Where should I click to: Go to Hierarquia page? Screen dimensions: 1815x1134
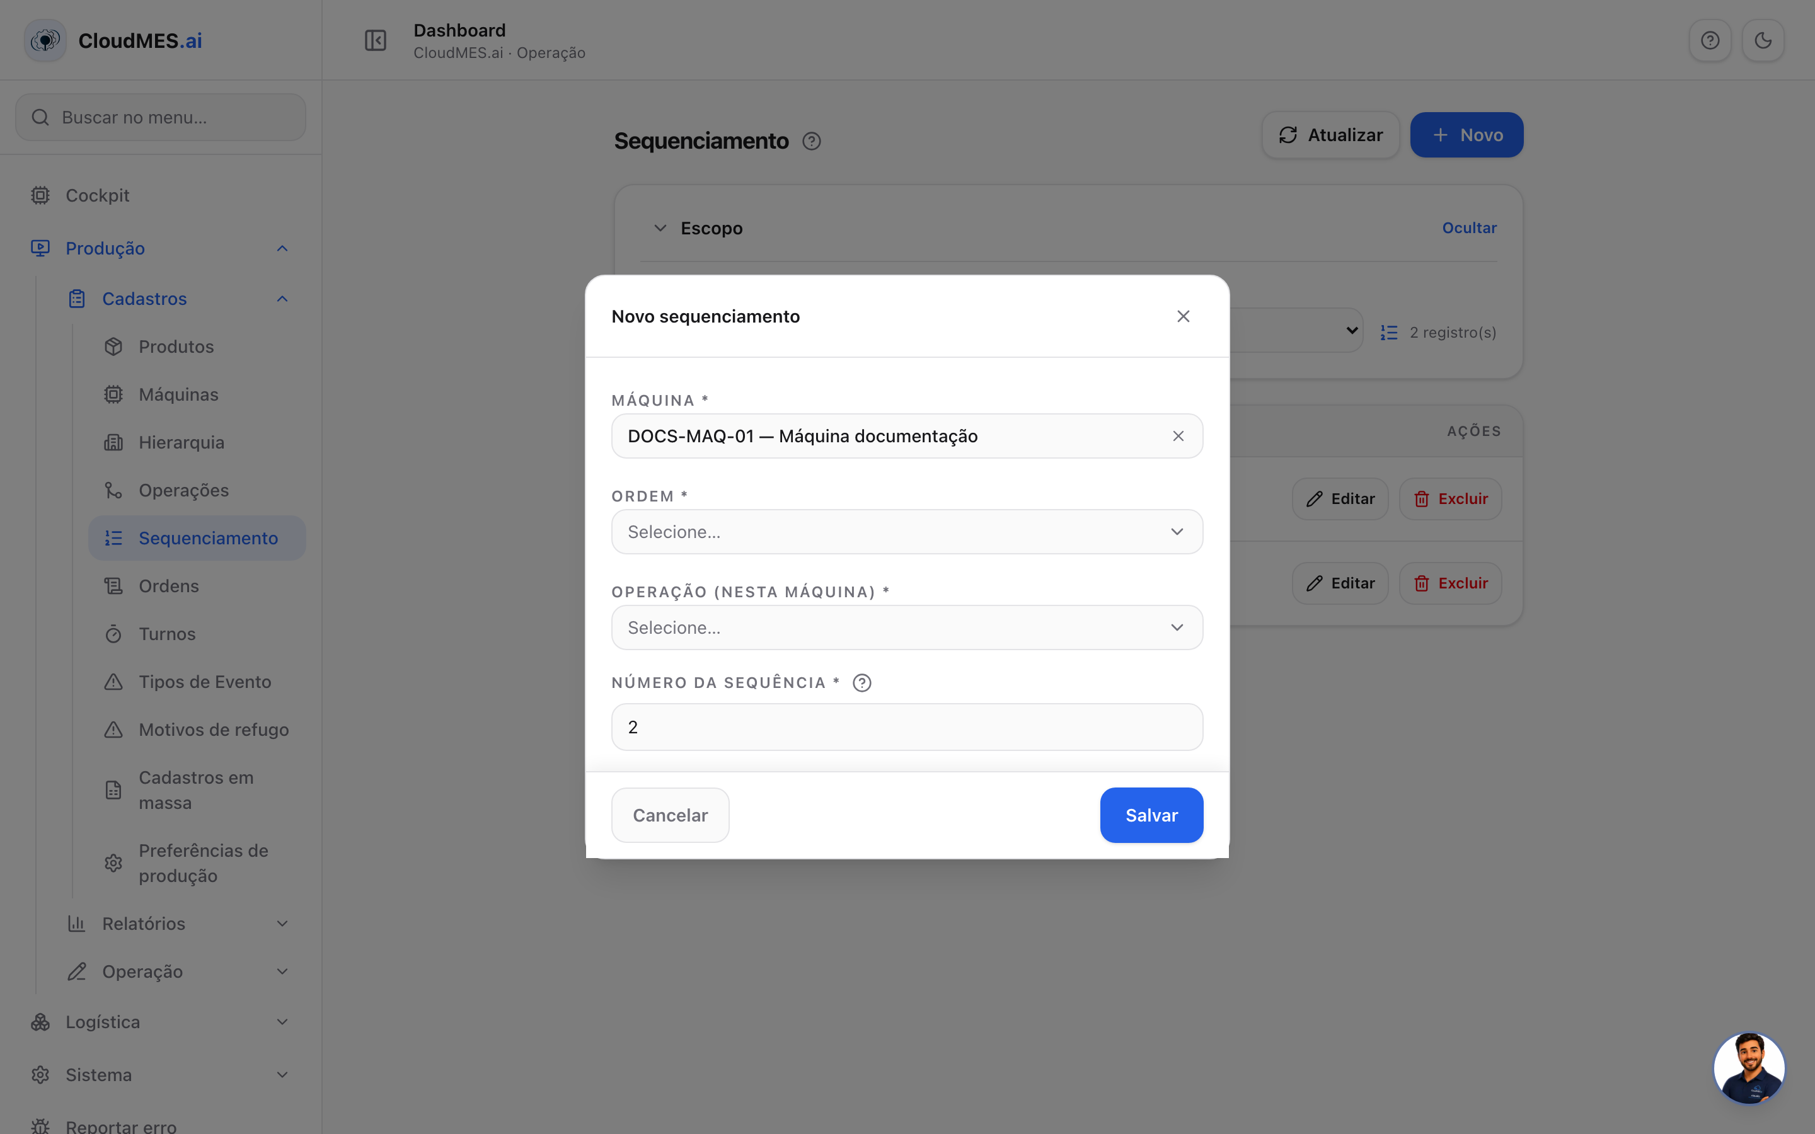[197, 442]
